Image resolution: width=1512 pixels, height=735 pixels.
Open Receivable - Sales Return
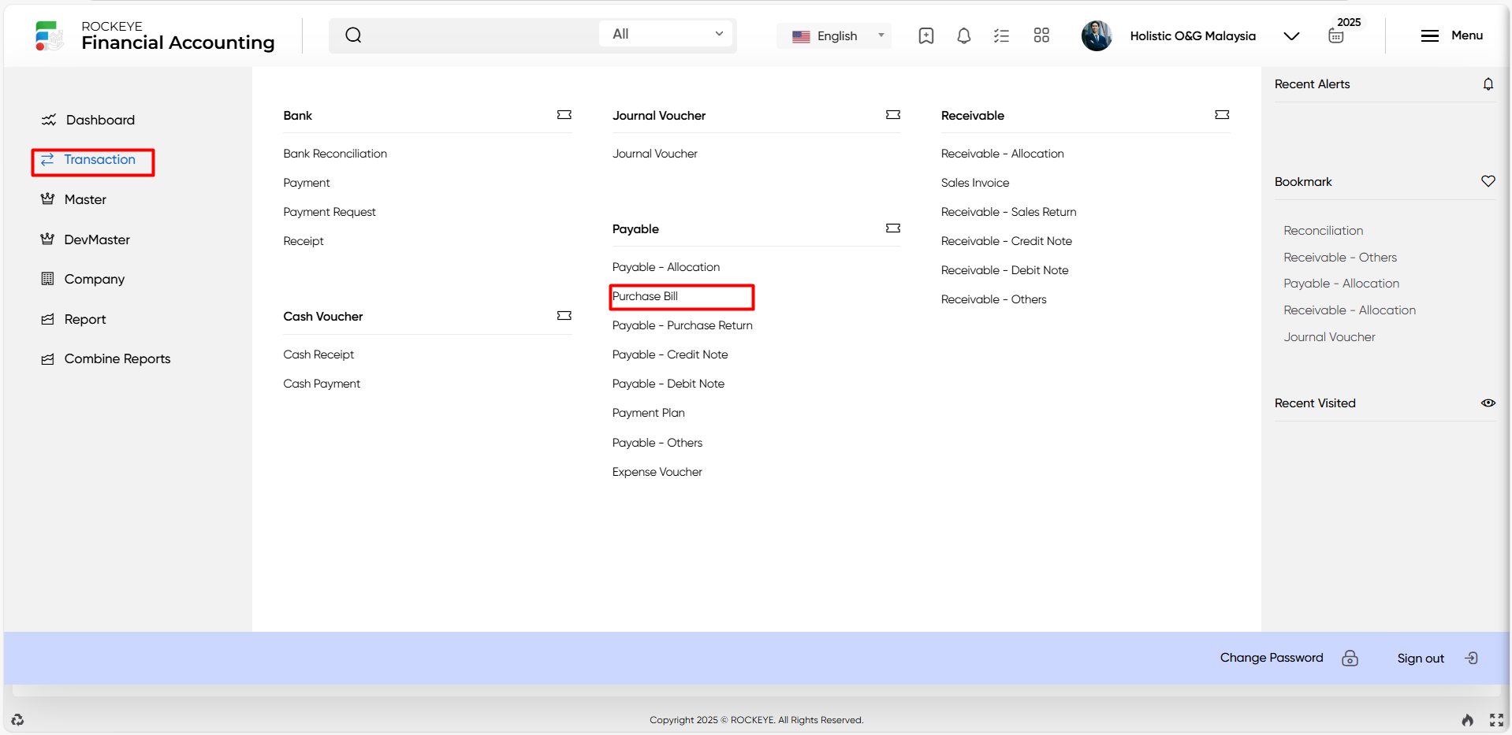point(1009,212)
